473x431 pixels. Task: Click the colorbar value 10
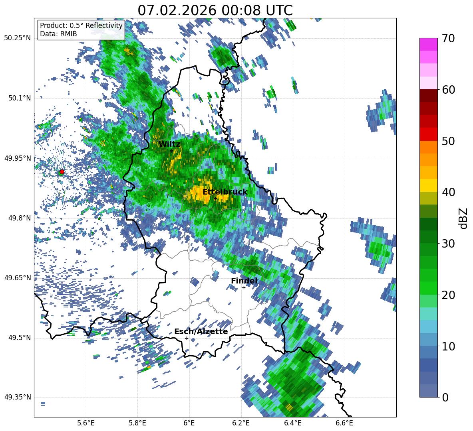pos(448,346)
